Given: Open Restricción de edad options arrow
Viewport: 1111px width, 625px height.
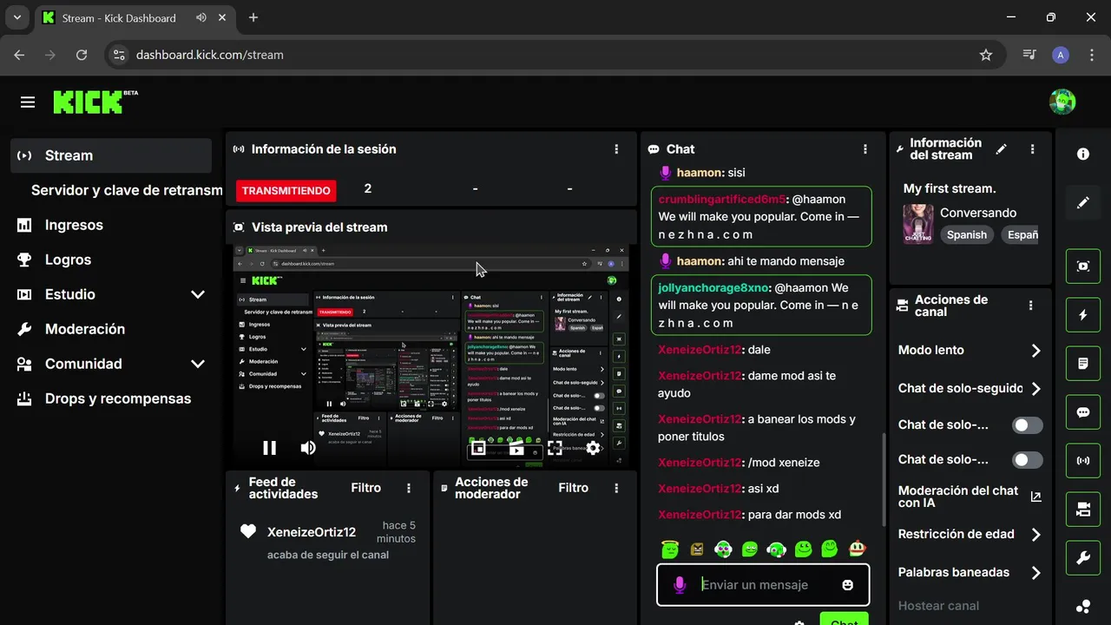Looking at the screenshot, I should tap(1035, 535).
